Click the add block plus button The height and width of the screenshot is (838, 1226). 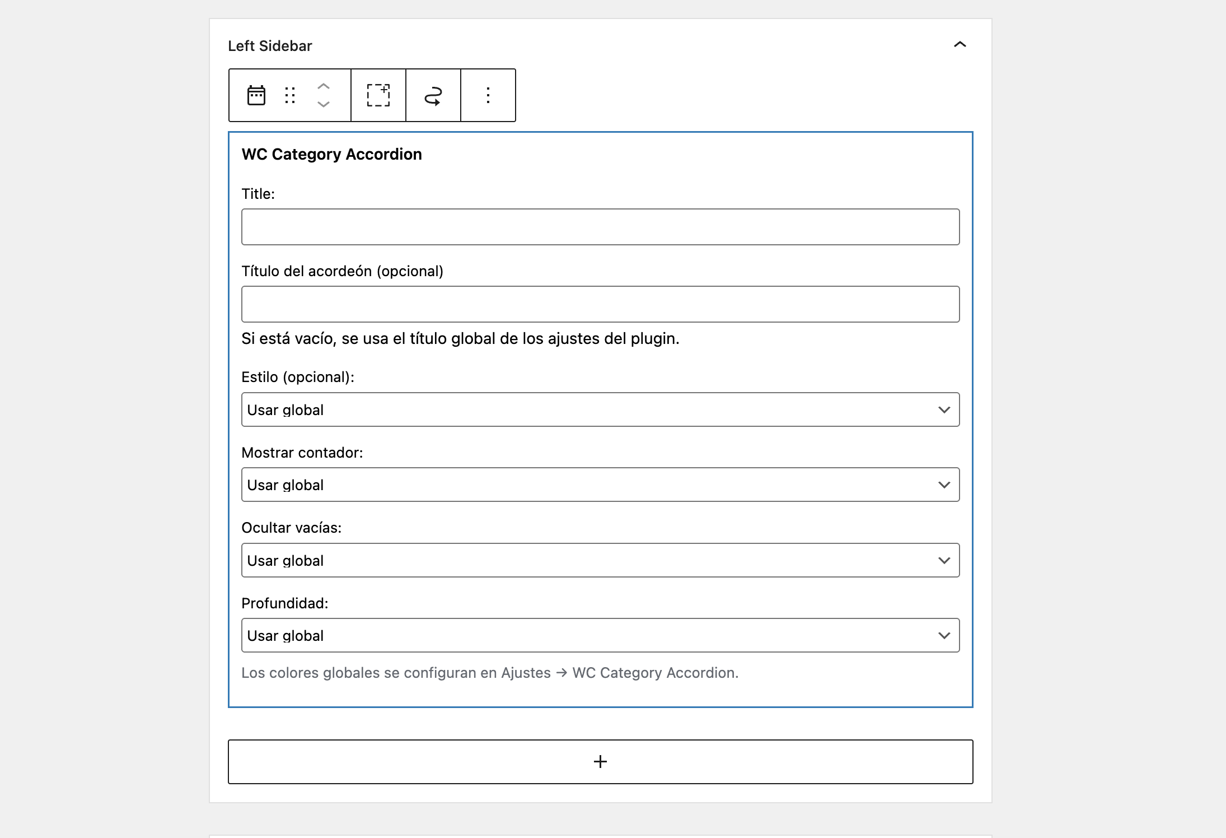point(600,761)
